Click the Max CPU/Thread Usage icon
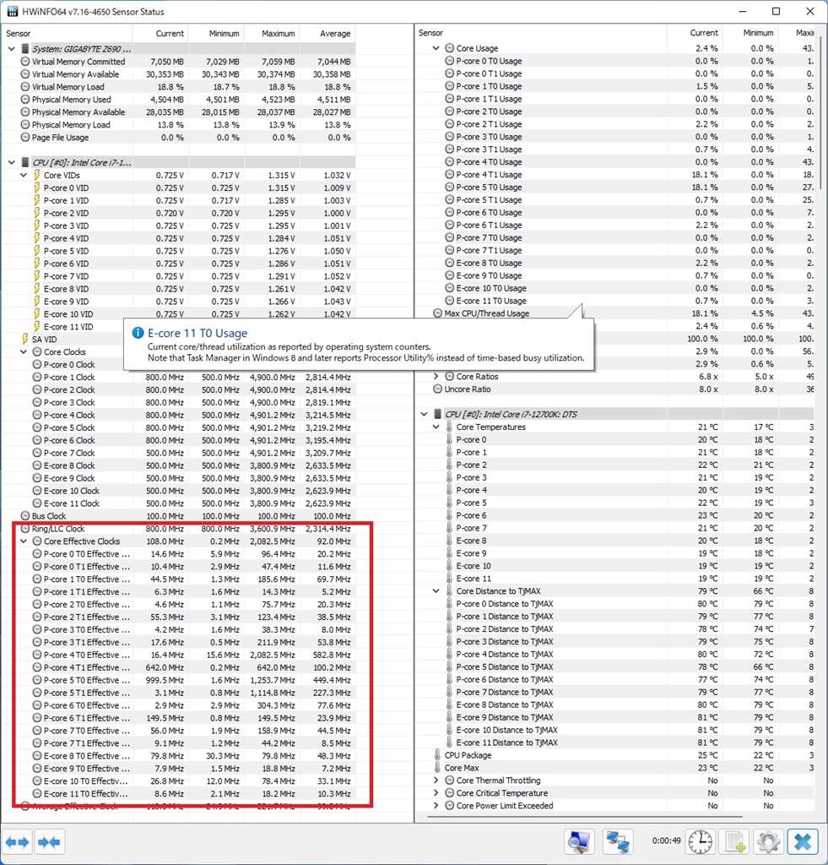Viewport: 828px width, 865px height. [x=438, y=313]
